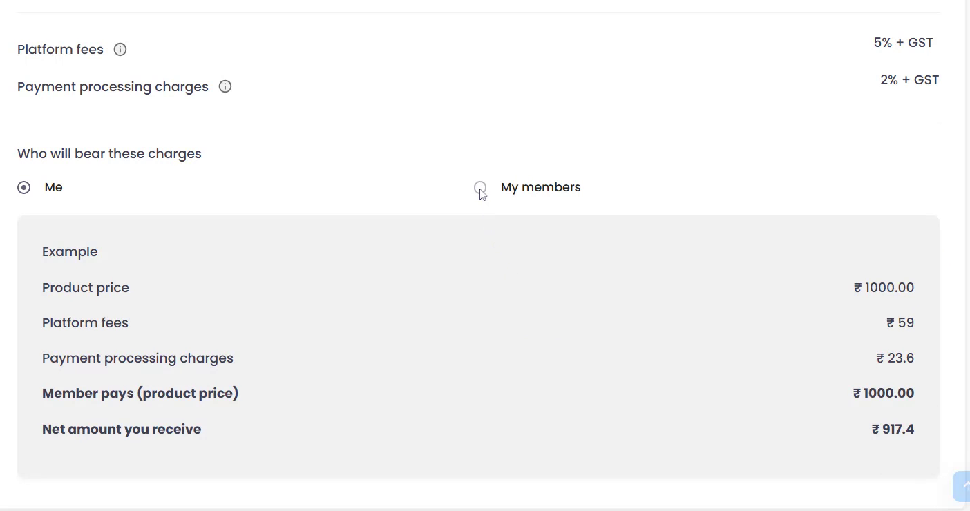This screenshot has width=970, height=511.
Task: Click the "Product price" label in Example
Action: [x=86, y=288]
